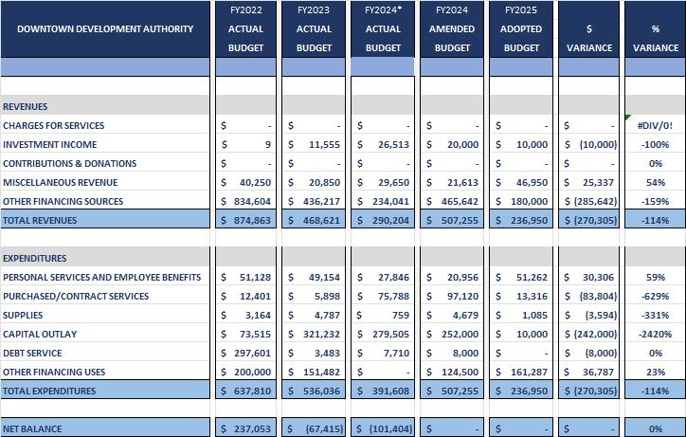Select Miscellaneous Revenue FY2025 value 46,950

point(521,183)
